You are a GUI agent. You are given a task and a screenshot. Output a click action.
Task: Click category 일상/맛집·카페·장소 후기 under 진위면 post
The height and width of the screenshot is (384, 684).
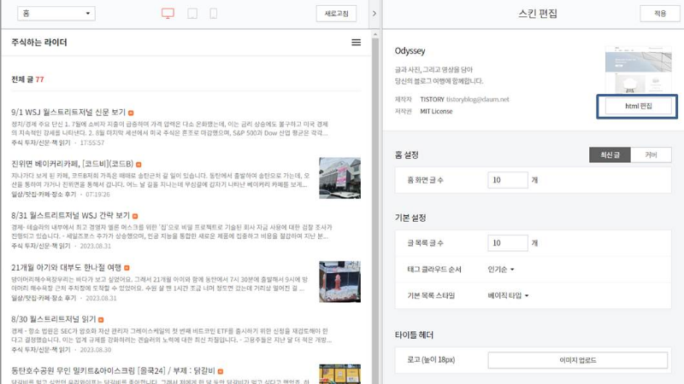44,195
